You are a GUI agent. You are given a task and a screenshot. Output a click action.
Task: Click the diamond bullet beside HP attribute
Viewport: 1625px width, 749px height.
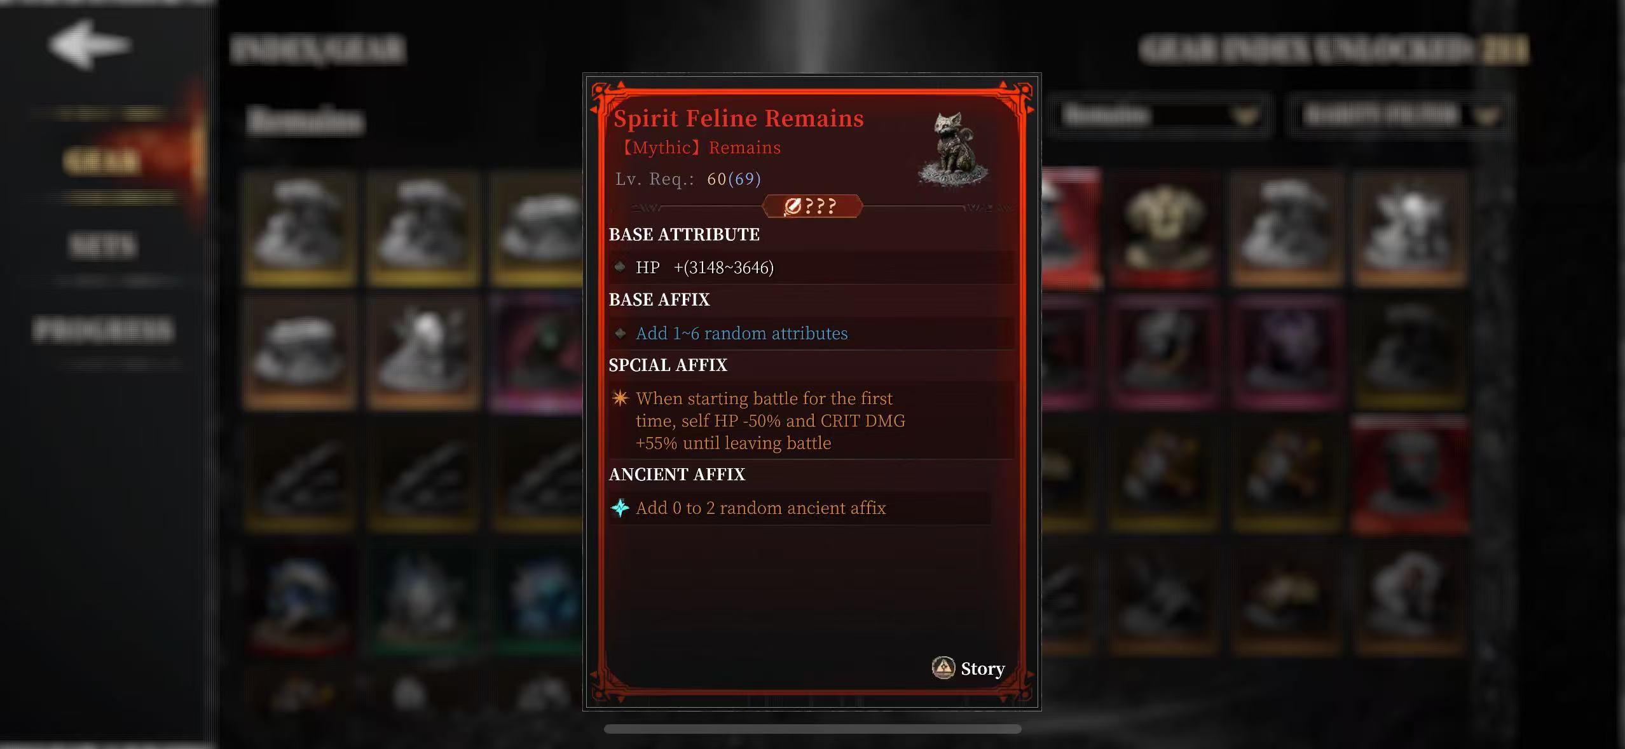[620, 267]
